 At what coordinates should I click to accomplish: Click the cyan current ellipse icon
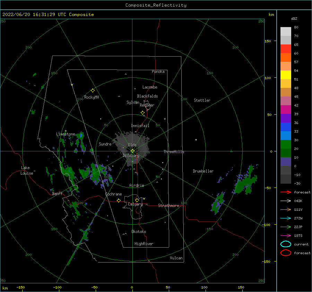click(x=286, y=244)
